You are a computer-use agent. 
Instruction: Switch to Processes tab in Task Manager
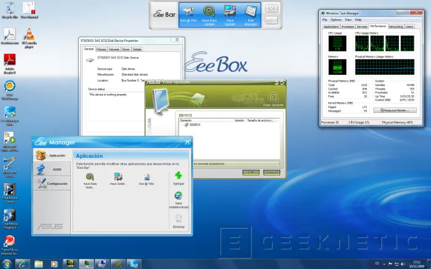(347, 26)
